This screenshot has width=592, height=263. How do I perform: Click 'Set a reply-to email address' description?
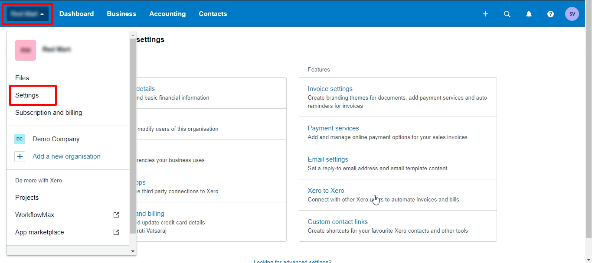tap(377, 168)
